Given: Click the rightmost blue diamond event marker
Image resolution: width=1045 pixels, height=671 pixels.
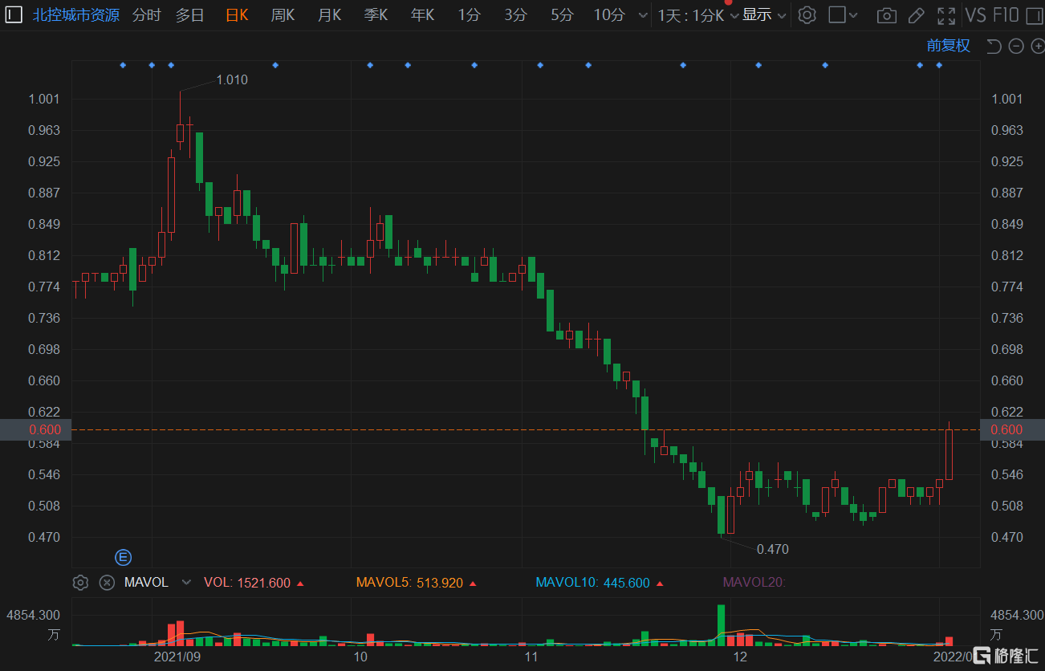Looking at the screenshot, I should [939, 65].
